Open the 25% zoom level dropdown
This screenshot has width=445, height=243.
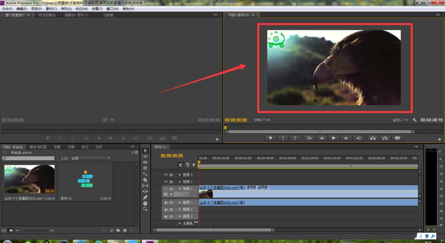point(262,120)
